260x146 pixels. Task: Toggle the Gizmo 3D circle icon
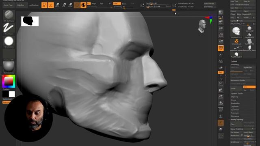point(77,5)
